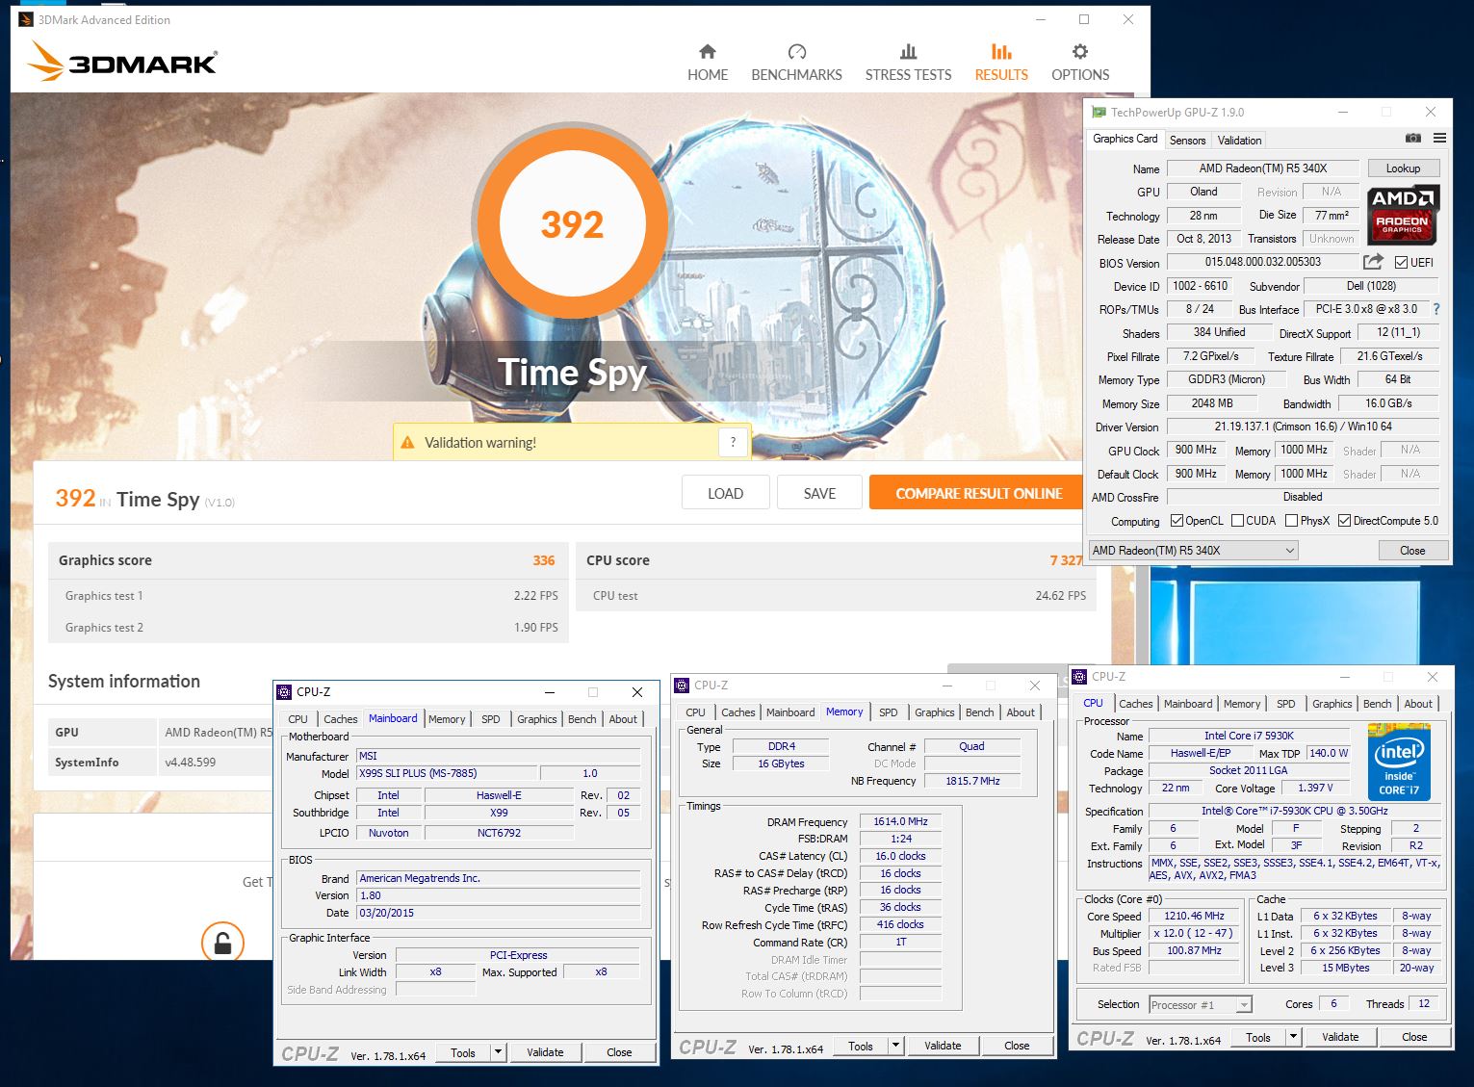1474x1087 pixels.
Task: Open the 3DMark Results section
Action: pos(1001,64)
